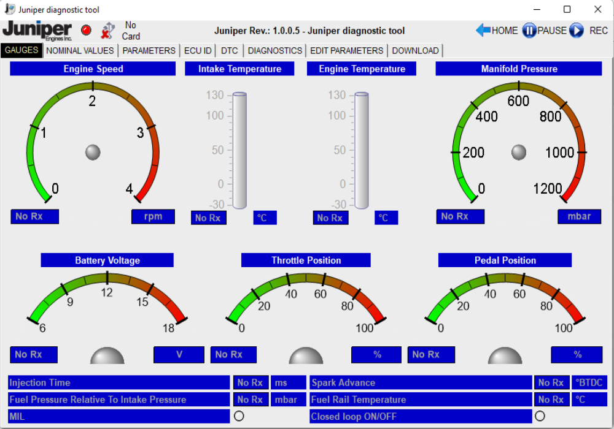Switch to the ECU ID tab

tap(198, 50)
